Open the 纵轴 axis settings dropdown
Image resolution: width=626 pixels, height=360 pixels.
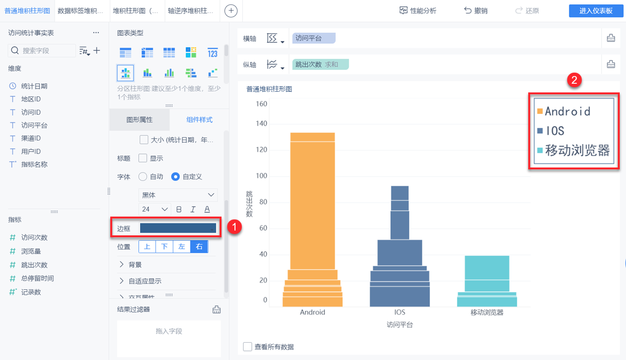(275, 64)
